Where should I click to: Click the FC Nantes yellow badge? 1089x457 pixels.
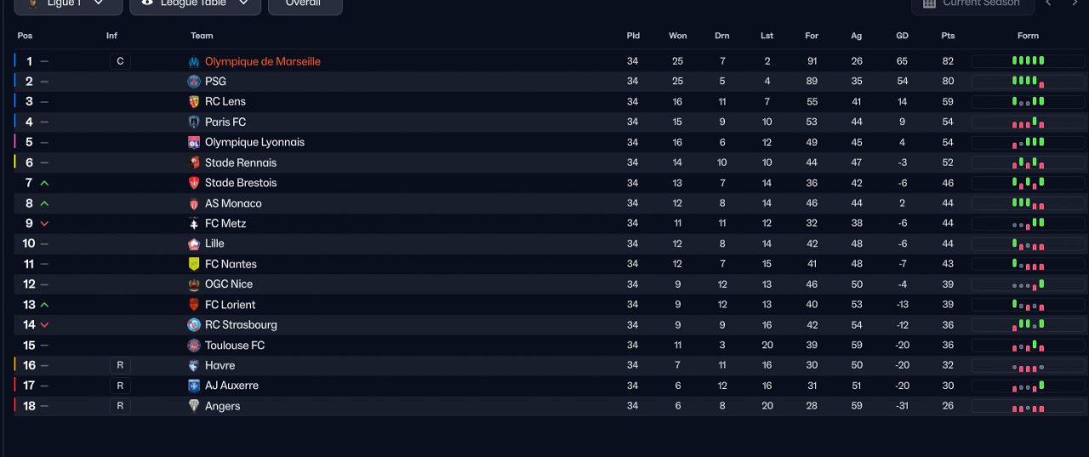pos(194,264)
